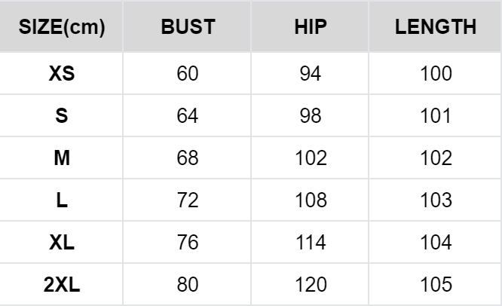Select length value 105 for 2XL
502x306 pixels.
436,286
